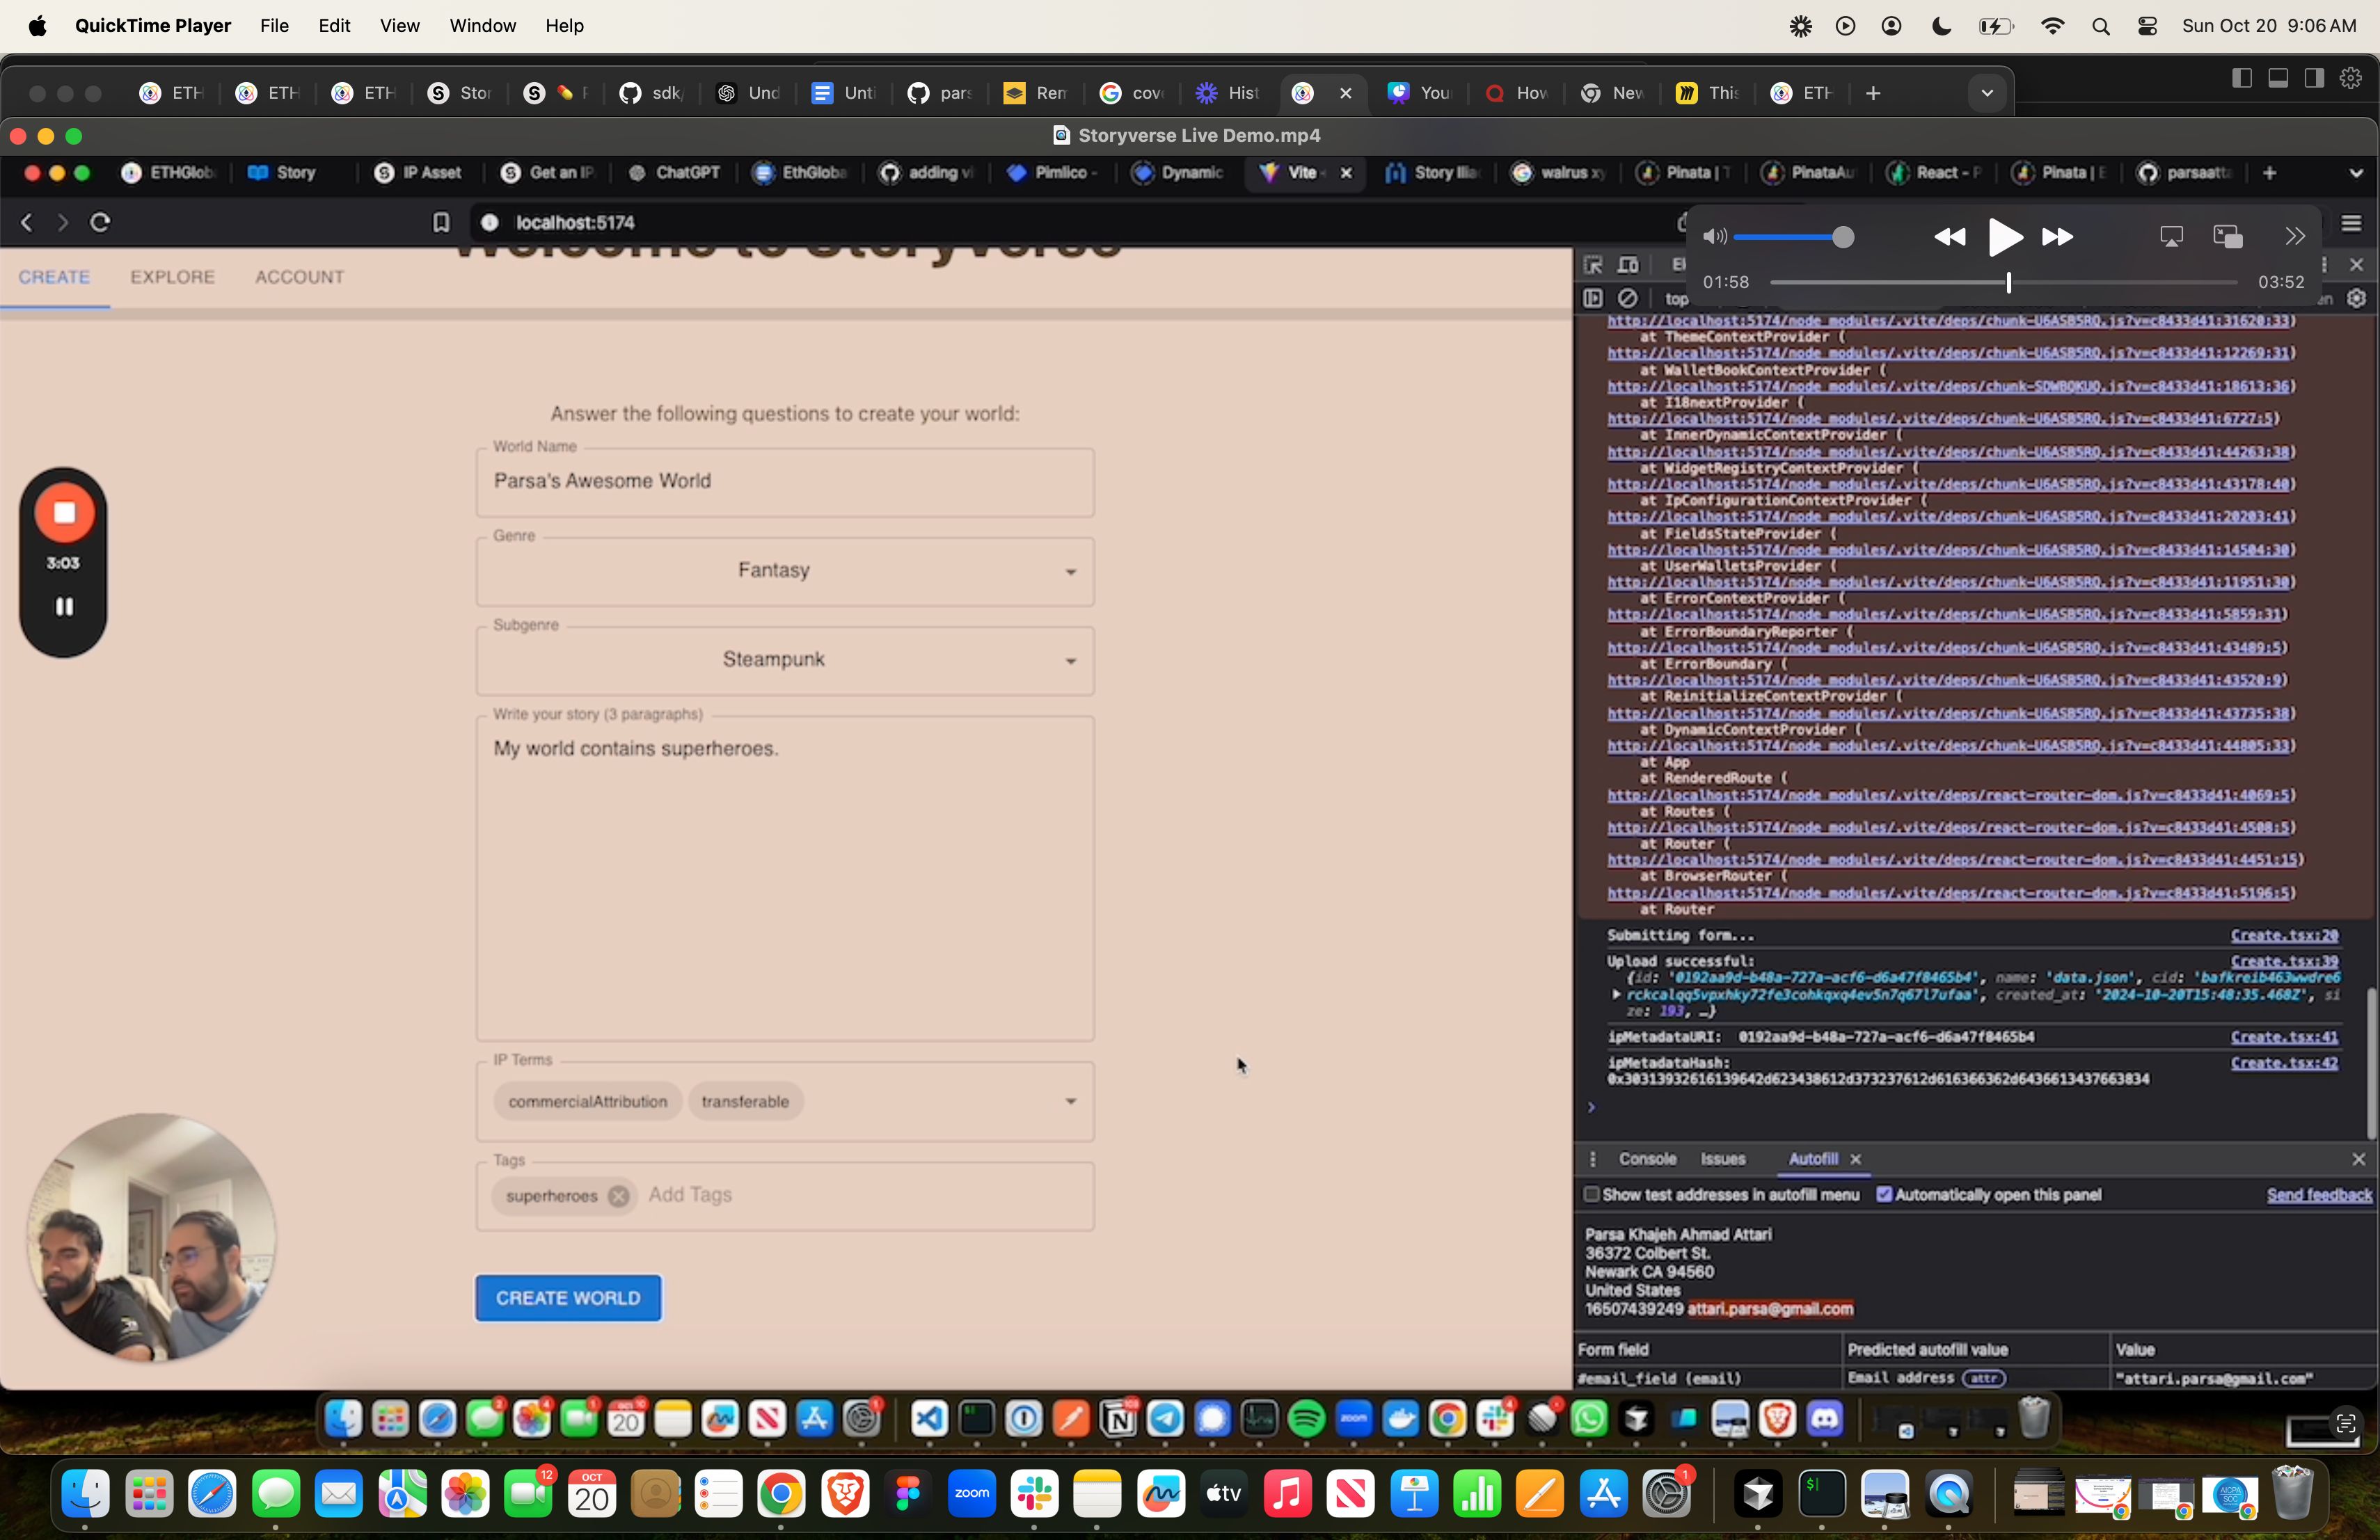Viewport: 2380px width, 1540px height.
Task: Click the CREATE WORLD button
Action: coord(566,1297)
